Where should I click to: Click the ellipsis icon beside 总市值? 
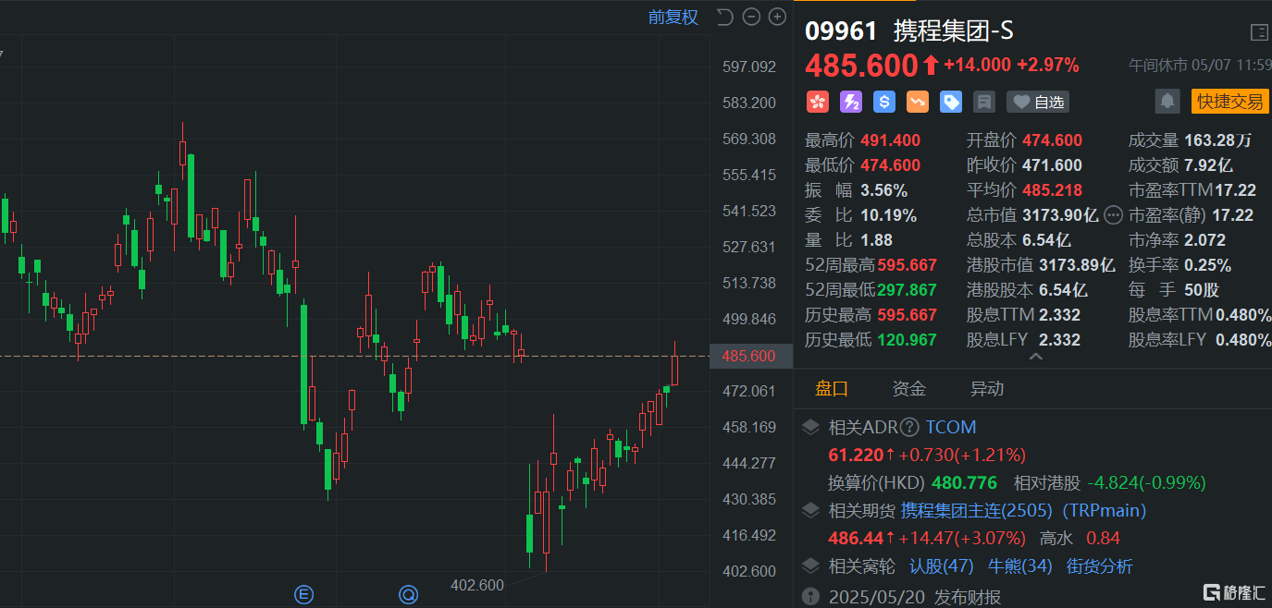1113,215
